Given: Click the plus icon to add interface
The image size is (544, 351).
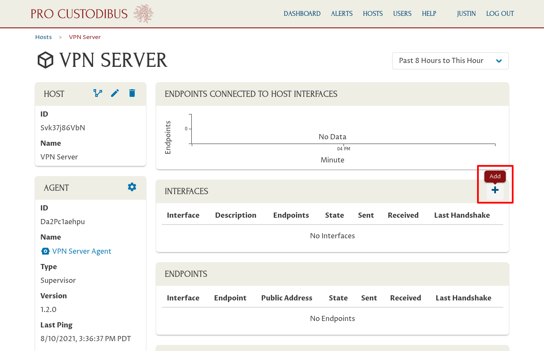Looking at the screenshot, I should (495, 190).
